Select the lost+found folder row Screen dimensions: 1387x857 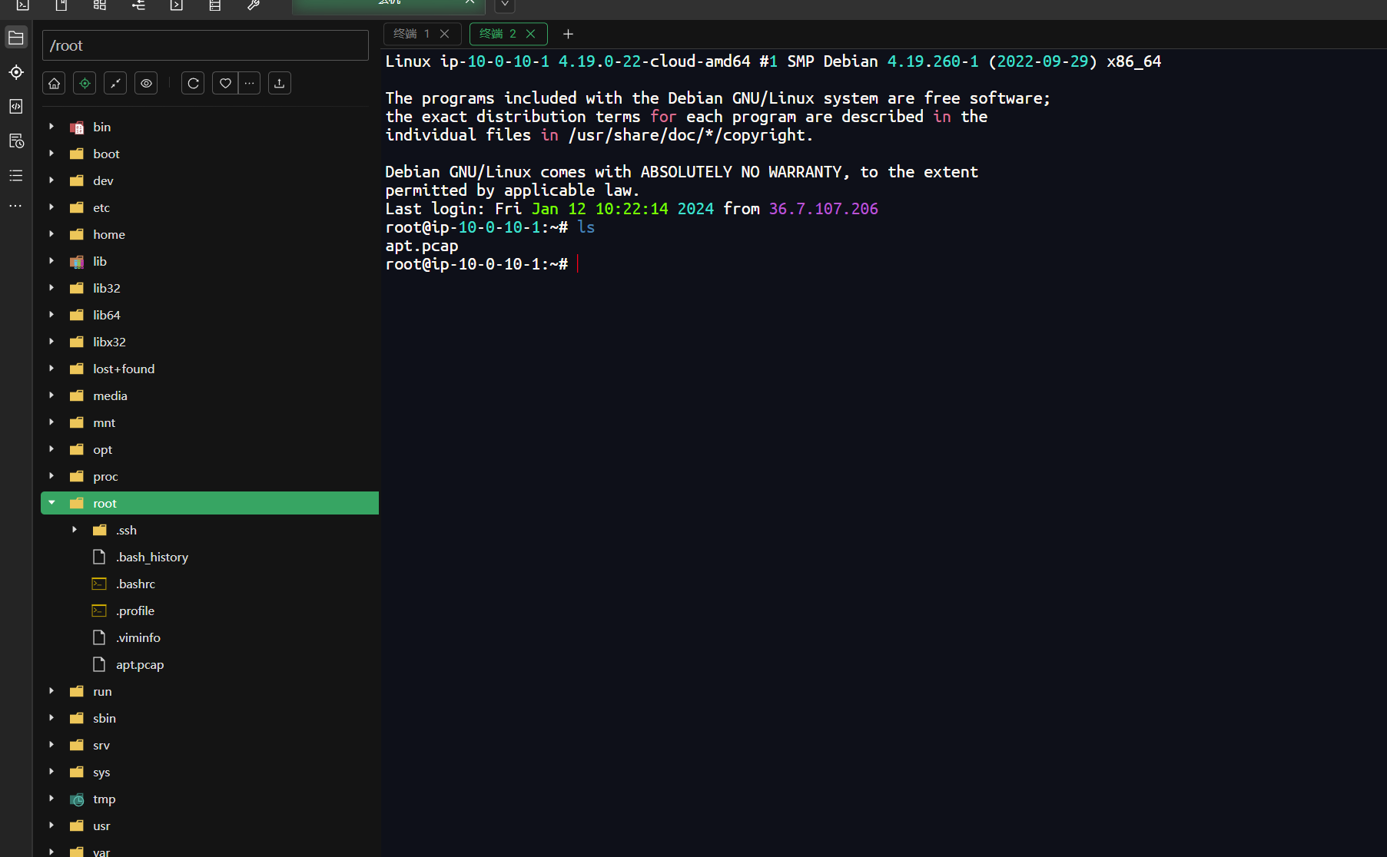pyautogui.click(x=210, y=369)
